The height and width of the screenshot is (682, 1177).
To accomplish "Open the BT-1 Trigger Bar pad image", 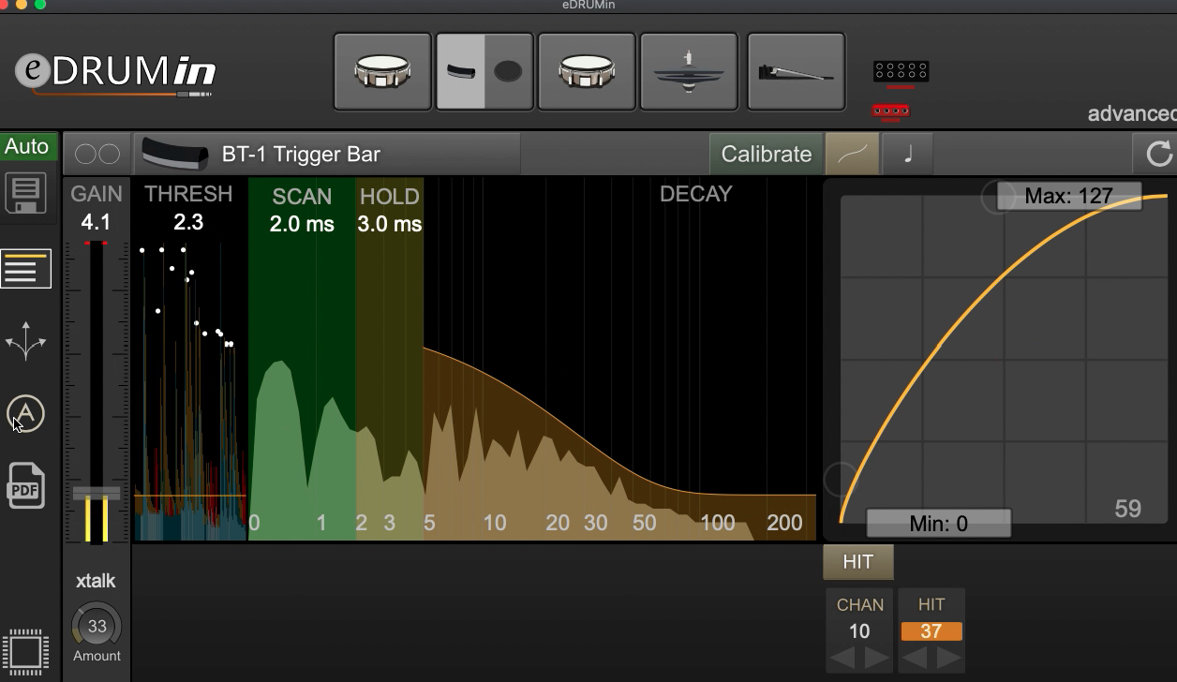I will pyautogui.click(x=174, y=155).
